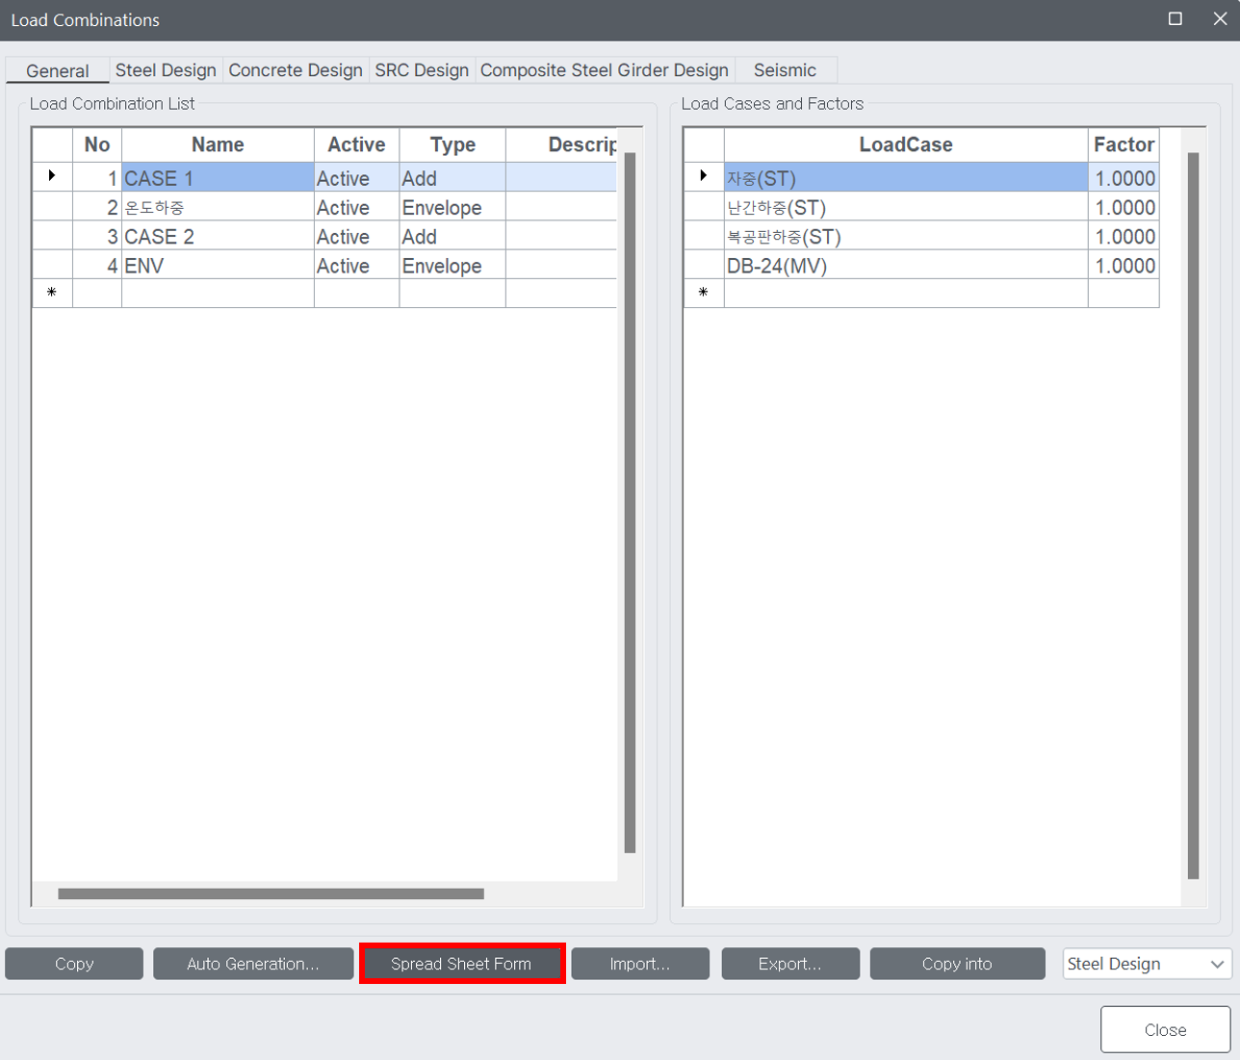
Task: Click the No column header
Action: click(x=97, y=144)
